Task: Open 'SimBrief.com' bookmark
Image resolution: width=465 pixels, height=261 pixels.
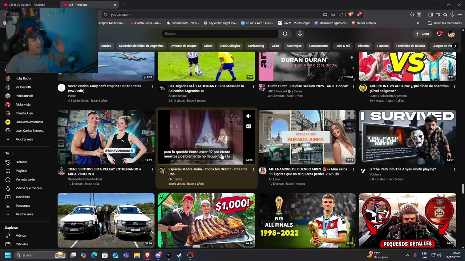Action: pos(183,23)
